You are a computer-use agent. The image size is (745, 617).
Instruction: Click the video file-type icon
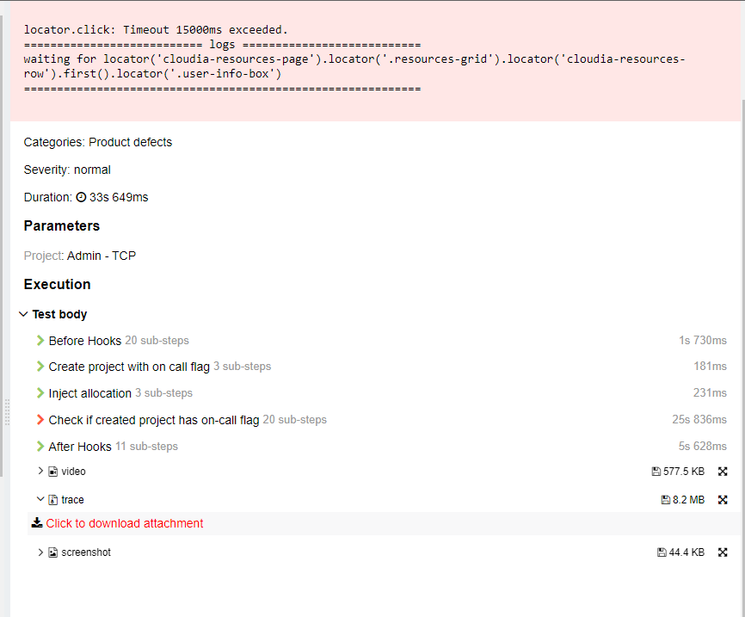pos(53,472)
